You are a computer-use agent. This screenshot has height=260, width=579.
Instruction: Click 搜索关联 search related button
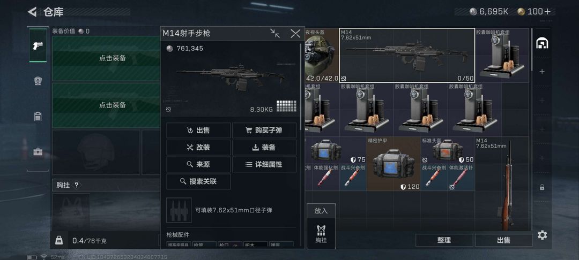click(199, 181)
